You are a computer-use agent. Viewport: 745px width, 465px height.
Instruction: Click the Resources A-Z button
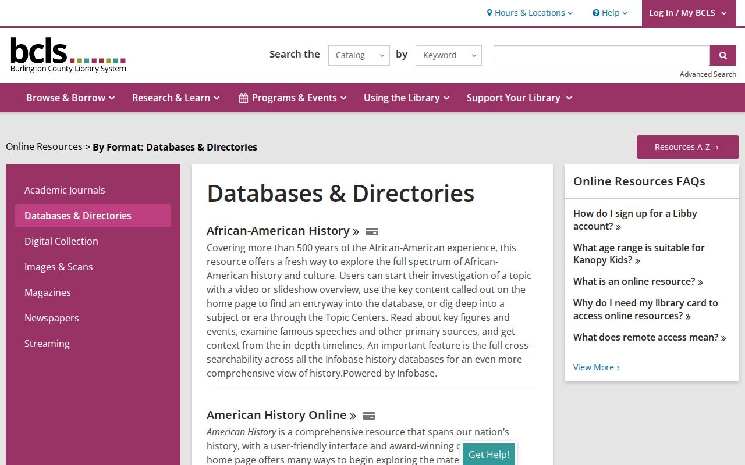[x=688, y=147]
